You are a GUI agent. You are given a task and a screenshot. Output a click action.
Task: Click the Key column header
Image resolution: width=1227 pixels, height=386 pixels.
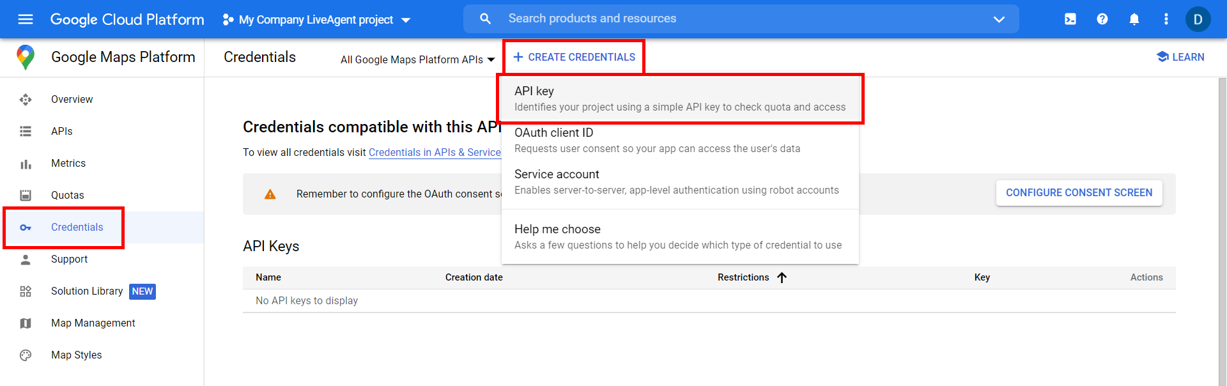tap(982, 277)
